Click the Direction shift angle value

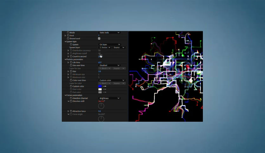click(x=101, y=101)
